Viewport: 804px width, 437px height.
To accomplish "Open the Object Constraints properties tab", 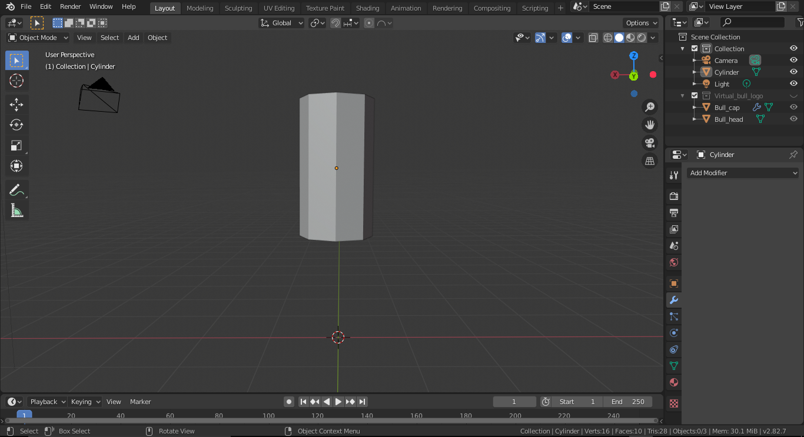I will pos(674,349).
